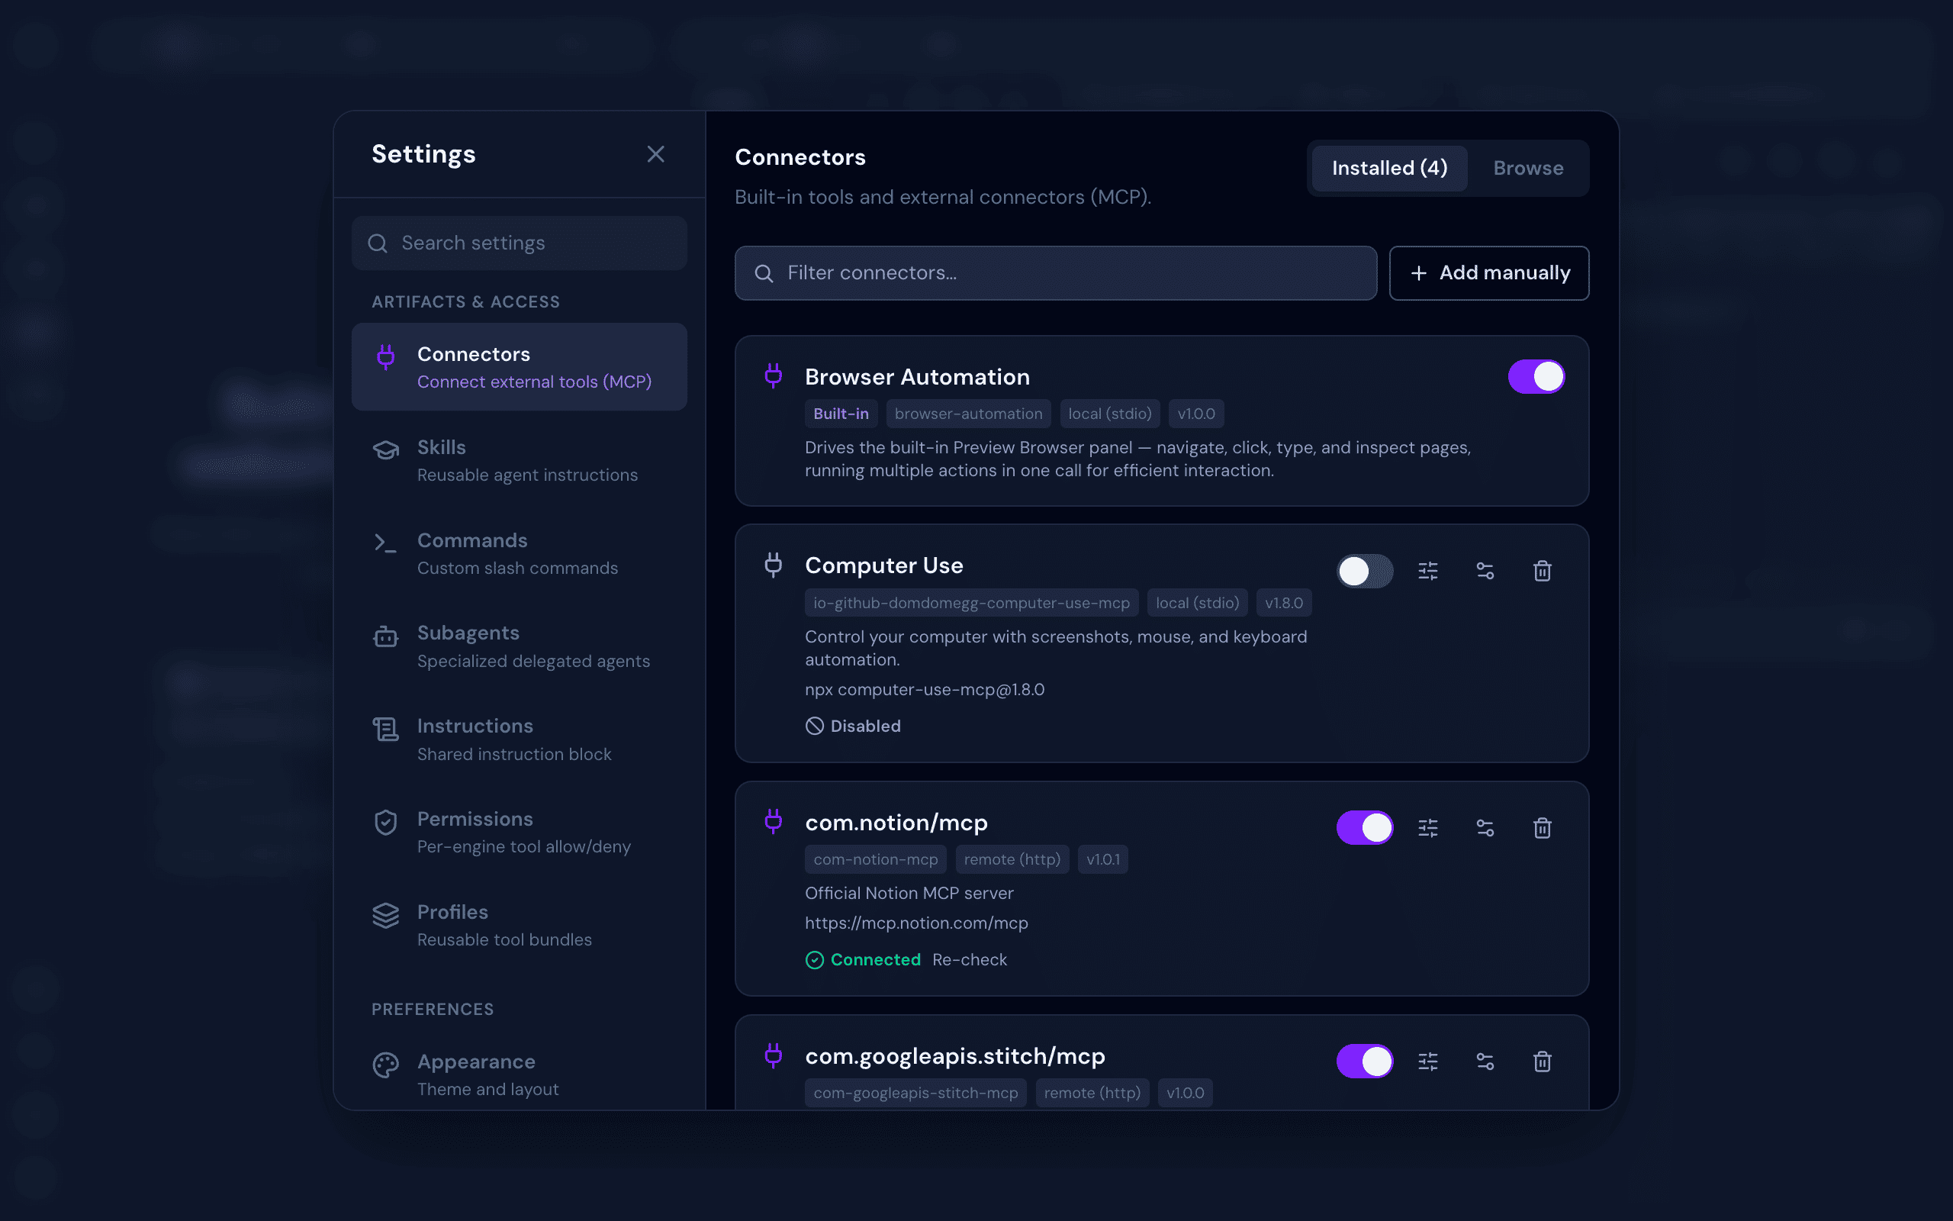Screen dimensions: 1953x1221
Task: Click the magnifier icon in Search settings
Action: pos(378,243)
